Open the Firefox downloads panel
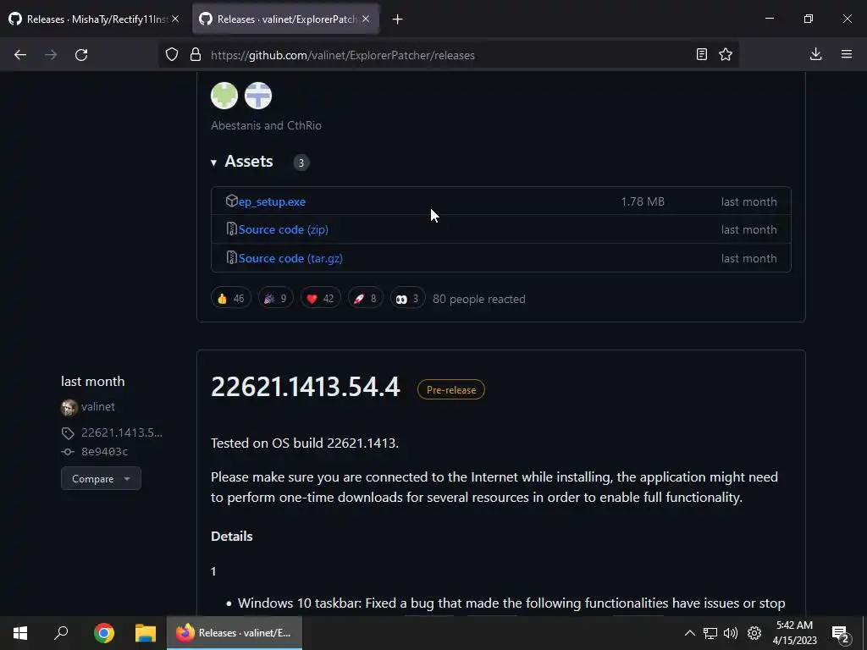 (x=815, y=55)
